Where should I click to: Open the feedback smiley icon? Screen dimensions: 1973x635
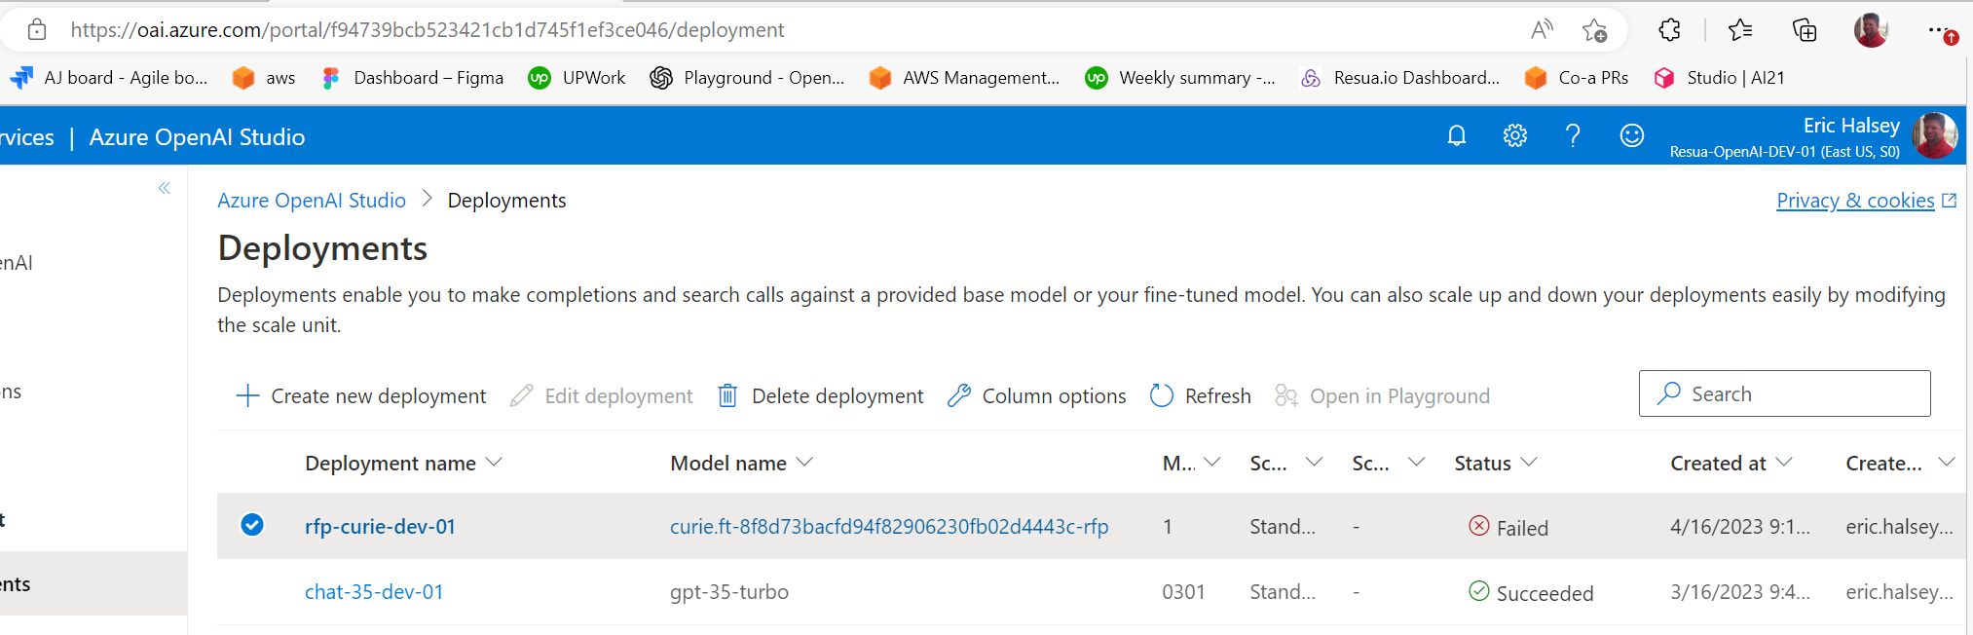pyautogui.click(x=1632, y=136)
